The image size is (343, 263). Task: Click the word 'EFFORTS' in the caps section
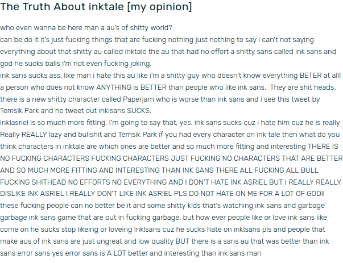click(x=95, y=182)
